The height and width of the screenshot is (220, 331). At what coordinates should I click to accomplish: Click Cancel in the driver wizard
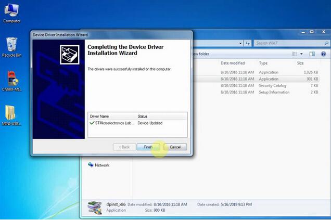click(175, 147)
